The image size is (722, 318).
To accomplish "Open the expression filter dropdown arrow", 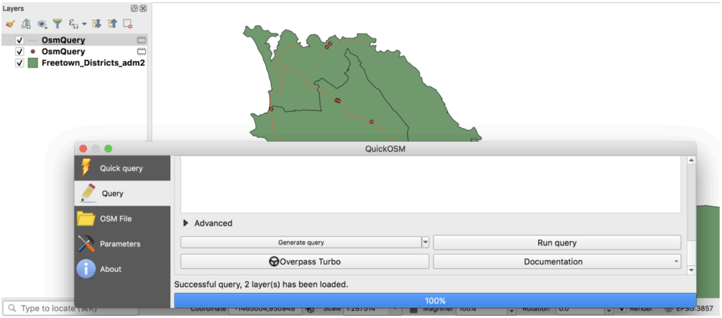I will (84, 24).
